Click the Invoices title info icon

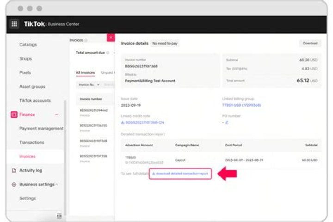tap(86, 40)
